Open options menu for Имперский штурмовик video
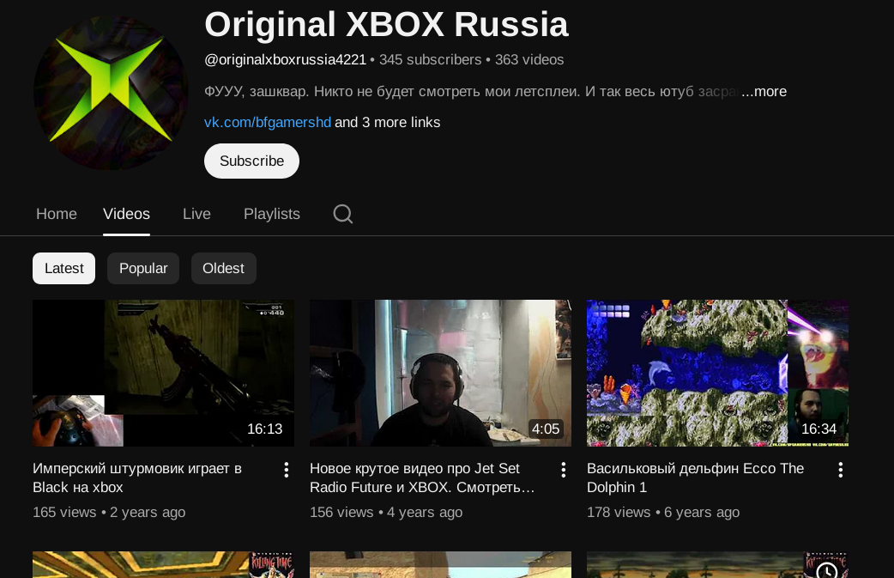 [x=287, y=470]
